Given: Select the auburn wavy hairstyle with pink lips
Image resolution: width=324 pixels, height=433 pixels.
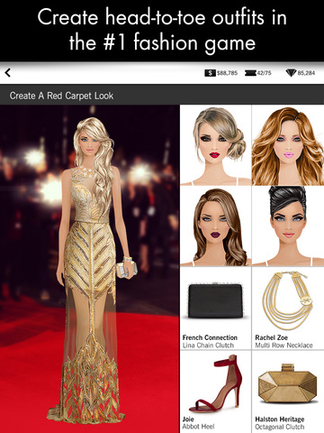Looking at the screenshot, I should 288,145.
